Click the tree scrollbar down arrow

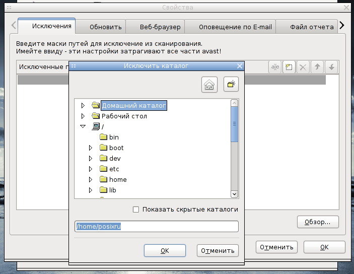(x=234, y=194)
